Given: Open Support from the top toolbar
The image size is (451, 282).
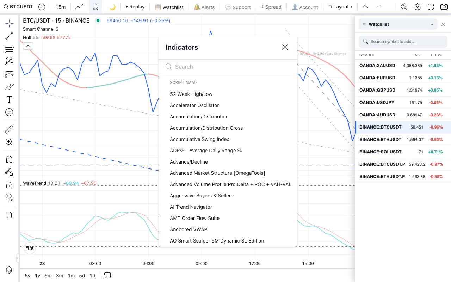Looking at the screenshot, I should click(x=238, y=7).
